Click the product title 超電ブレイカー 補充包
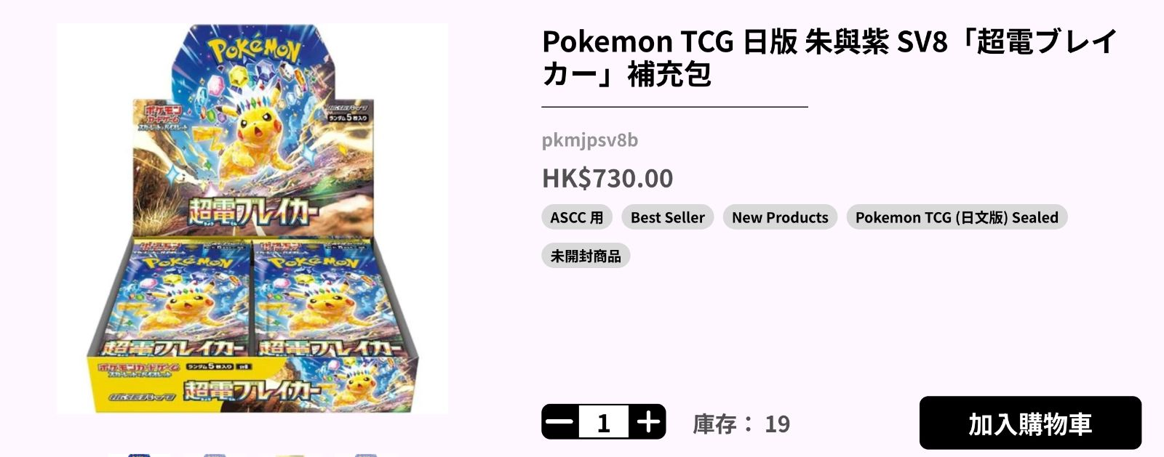 click(x=829, y=58)
